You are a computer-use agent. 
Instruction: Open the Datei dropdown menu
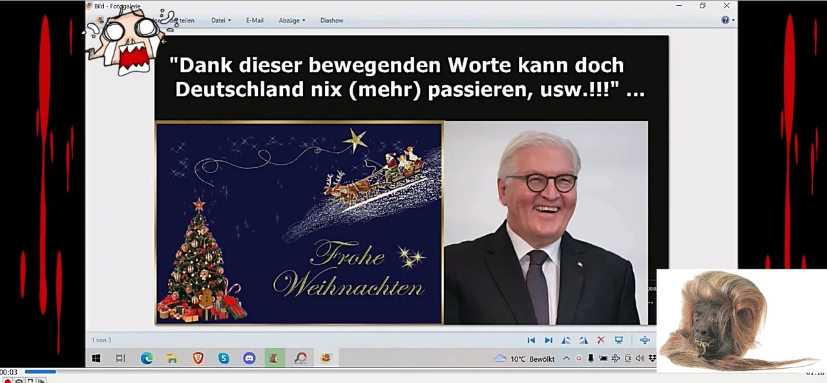pos(221,21)
